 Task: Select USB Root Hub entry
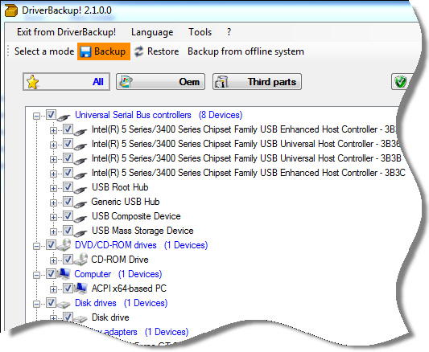tap(120, 187)
